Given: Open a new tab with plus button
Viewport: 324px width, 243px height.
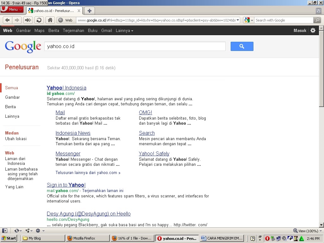Looking at the screenshot, I should point(90,11).
